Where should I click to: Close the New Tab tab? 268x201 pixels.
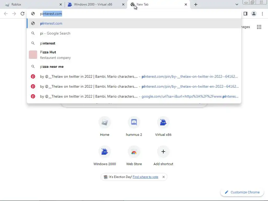(x=186, y=4)
